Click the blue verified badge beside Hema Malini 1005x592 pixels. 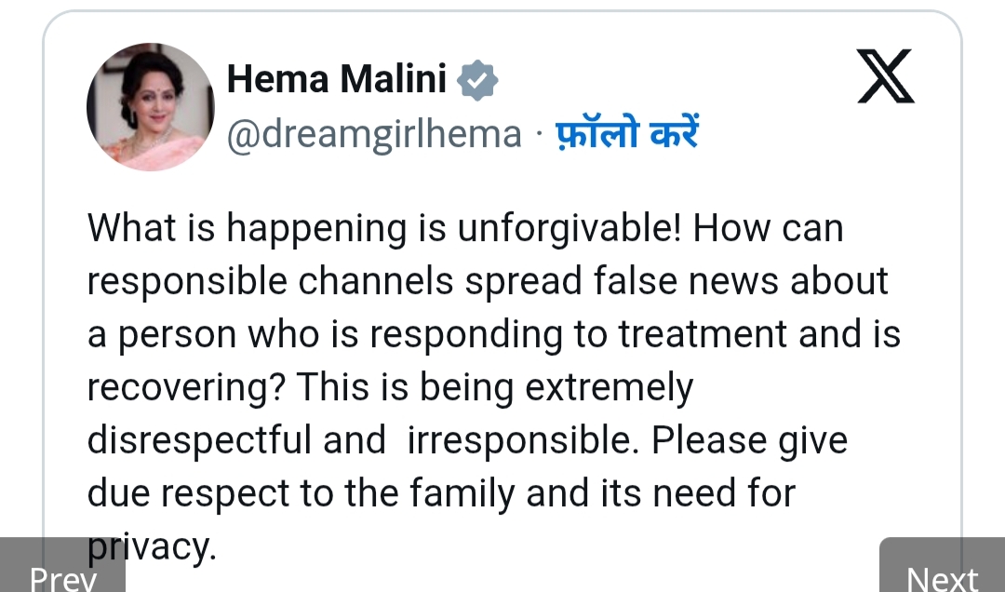click(x=478, y=81)
